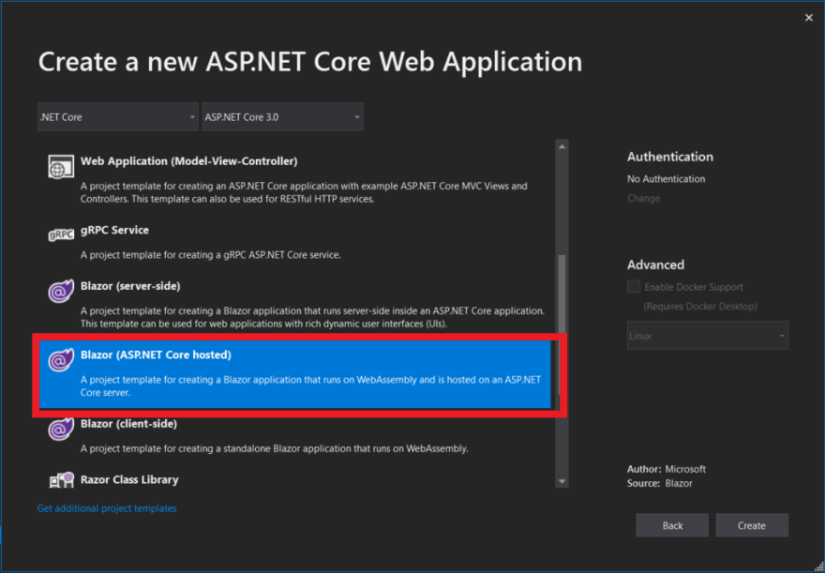
Task: Click the 'Source: Blazor' text
Action: point(660,483)
